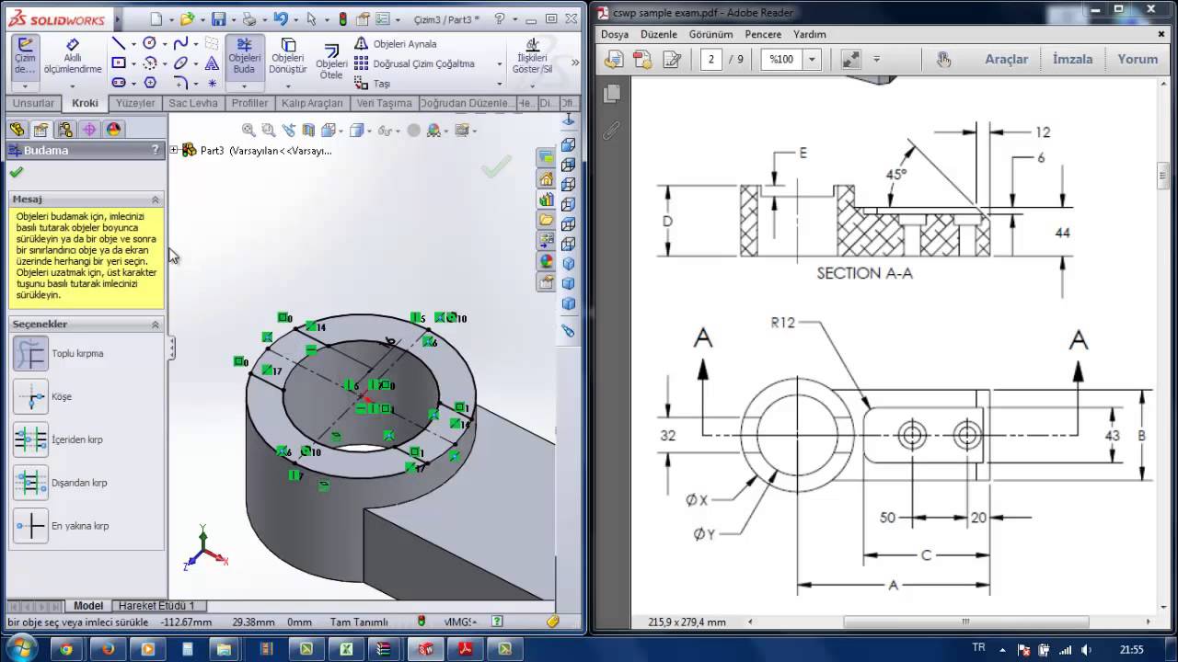Image resolution: width=1178 pixels, height=662 pixels.
Task: Switch to the Hareket Etüdü 1 tab
Action: [x=156, y=606]
